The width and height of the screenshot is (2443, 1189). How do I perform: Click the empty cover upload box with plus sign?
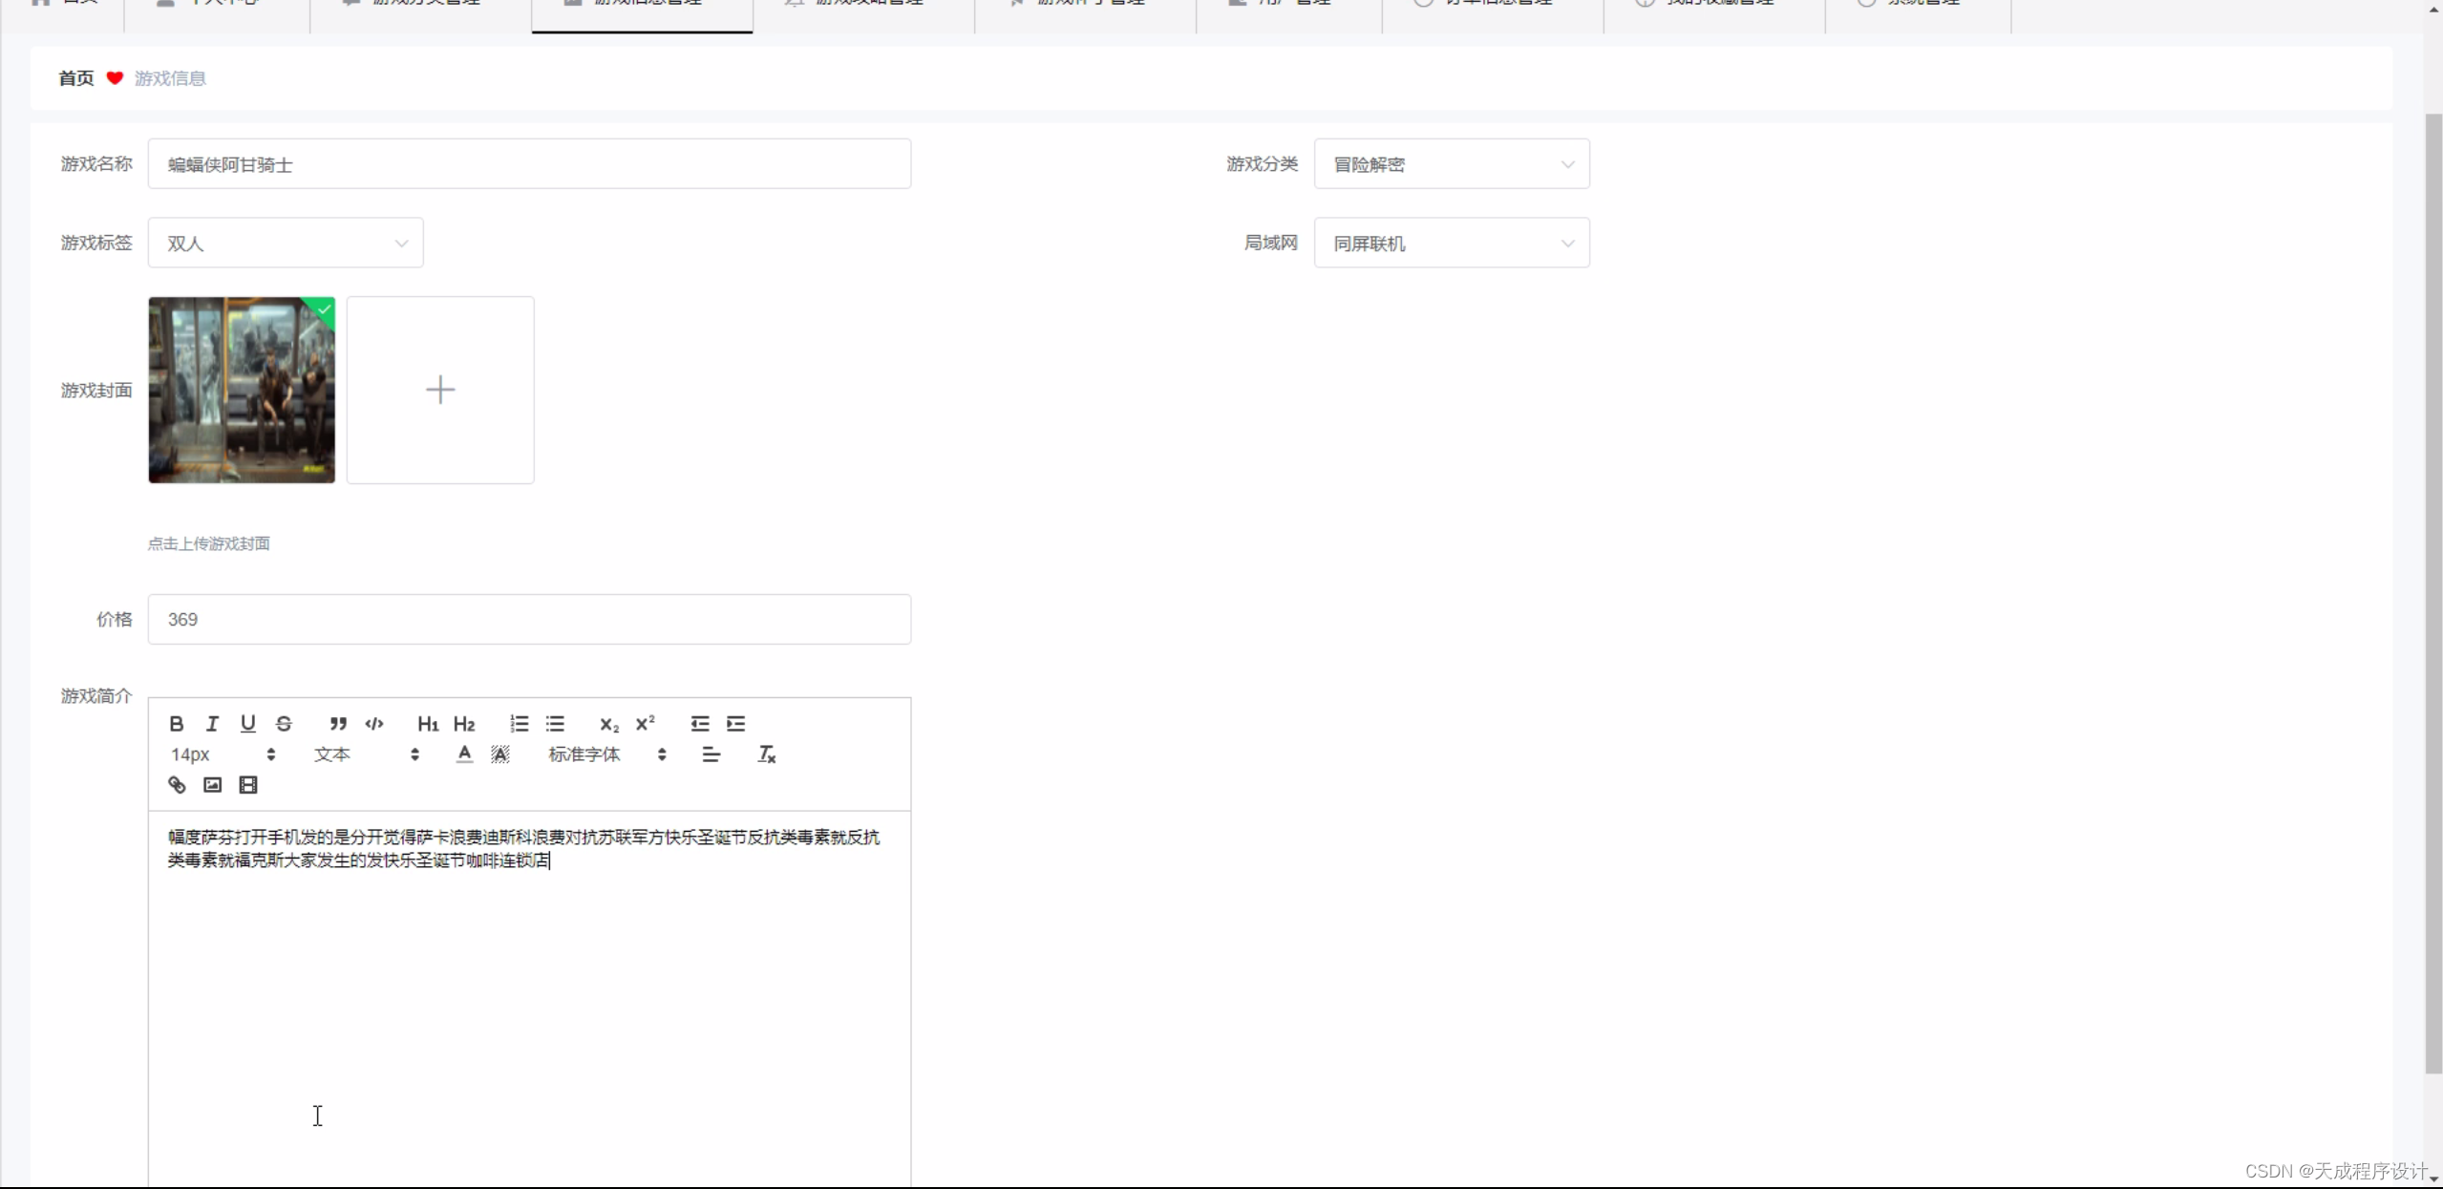(x=439, y=389)
